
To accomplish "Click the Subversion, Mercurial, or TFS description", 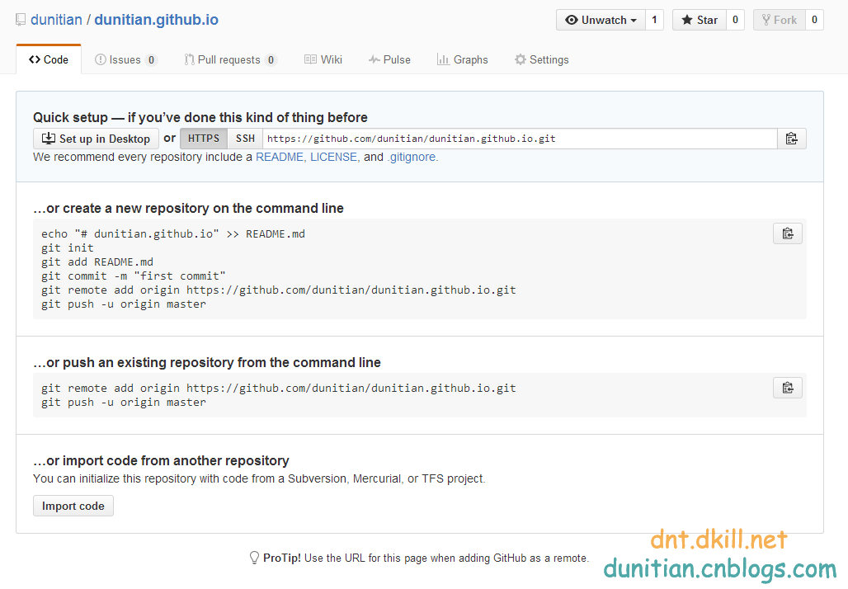I will click(259, 478).
